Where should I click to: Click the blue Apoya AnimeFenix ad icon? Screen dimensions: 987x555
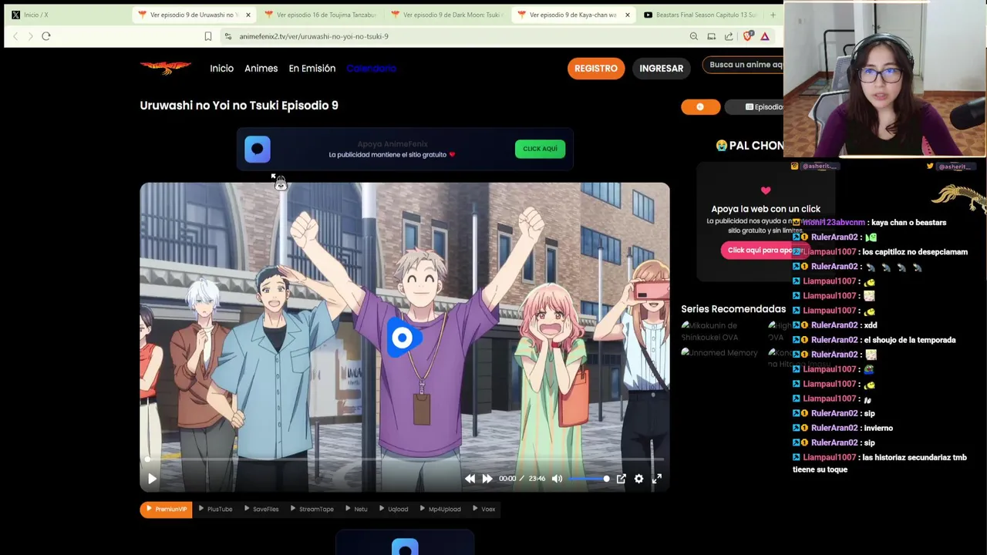[x=258, y=149]
